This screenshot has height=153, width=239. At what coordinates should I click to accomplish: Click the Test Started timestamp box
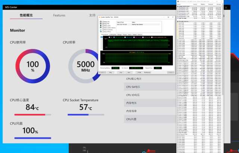[136, 68]
